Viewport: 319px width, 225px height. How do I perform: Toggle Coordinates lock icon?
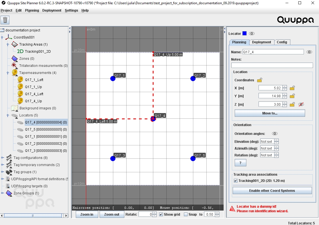260,80
